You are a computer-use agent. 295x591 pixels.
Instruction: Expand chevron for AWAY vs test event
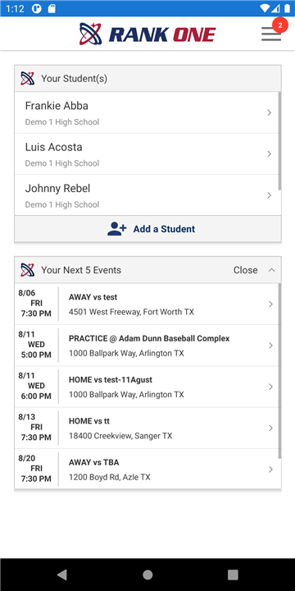tap(270, 305)
